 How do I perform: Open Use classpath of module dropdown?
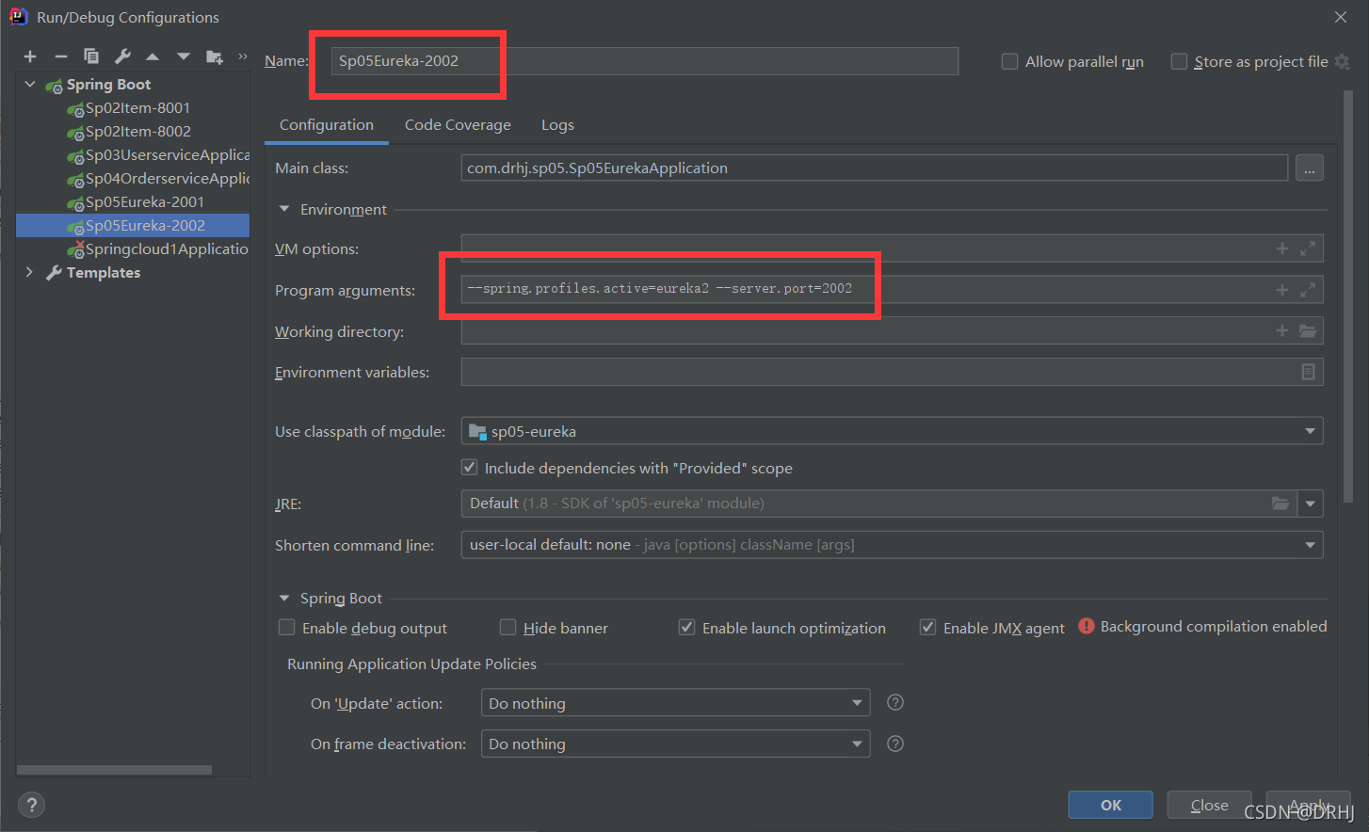coord(1310,431)
